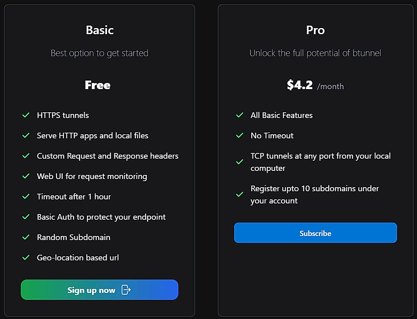
Task: Click the checkmark beside No Timeout
Action: [x=239, y=135]
